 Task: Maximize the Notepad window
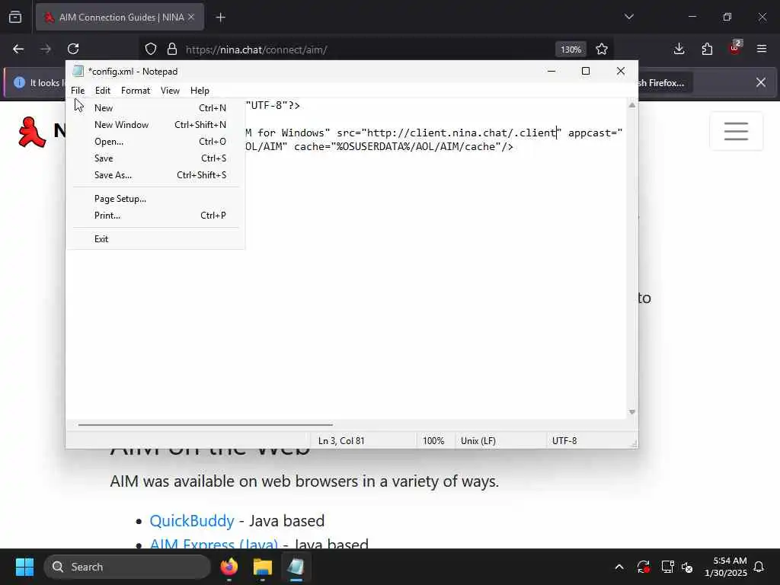(x=586, y=71)
